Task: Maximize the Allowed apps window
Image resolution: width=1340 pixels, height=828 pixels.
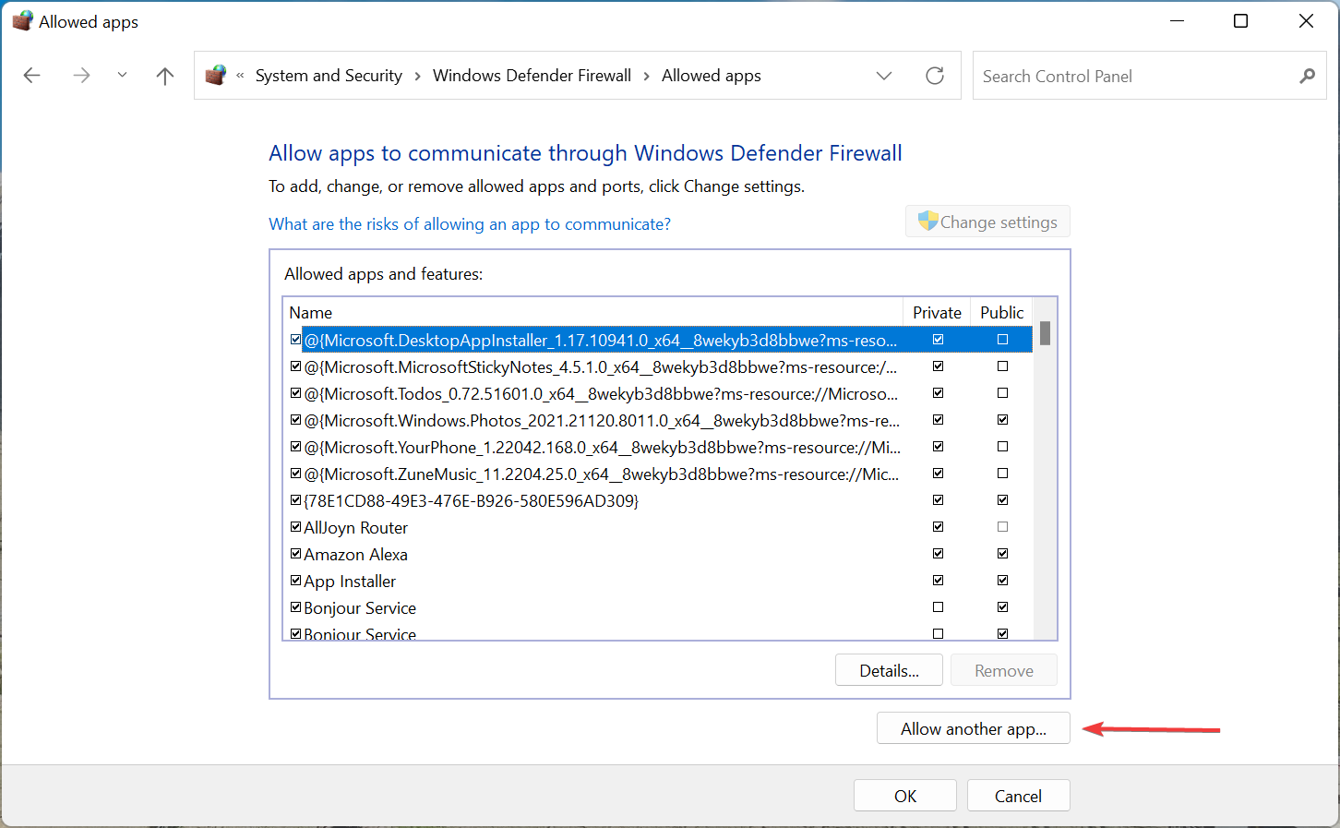Action: 1240,20
